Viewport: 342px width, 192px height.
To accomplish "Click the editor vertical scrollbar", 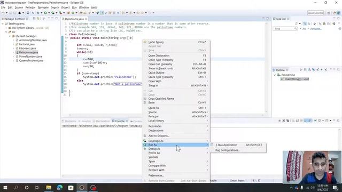I will pos(266,68).
